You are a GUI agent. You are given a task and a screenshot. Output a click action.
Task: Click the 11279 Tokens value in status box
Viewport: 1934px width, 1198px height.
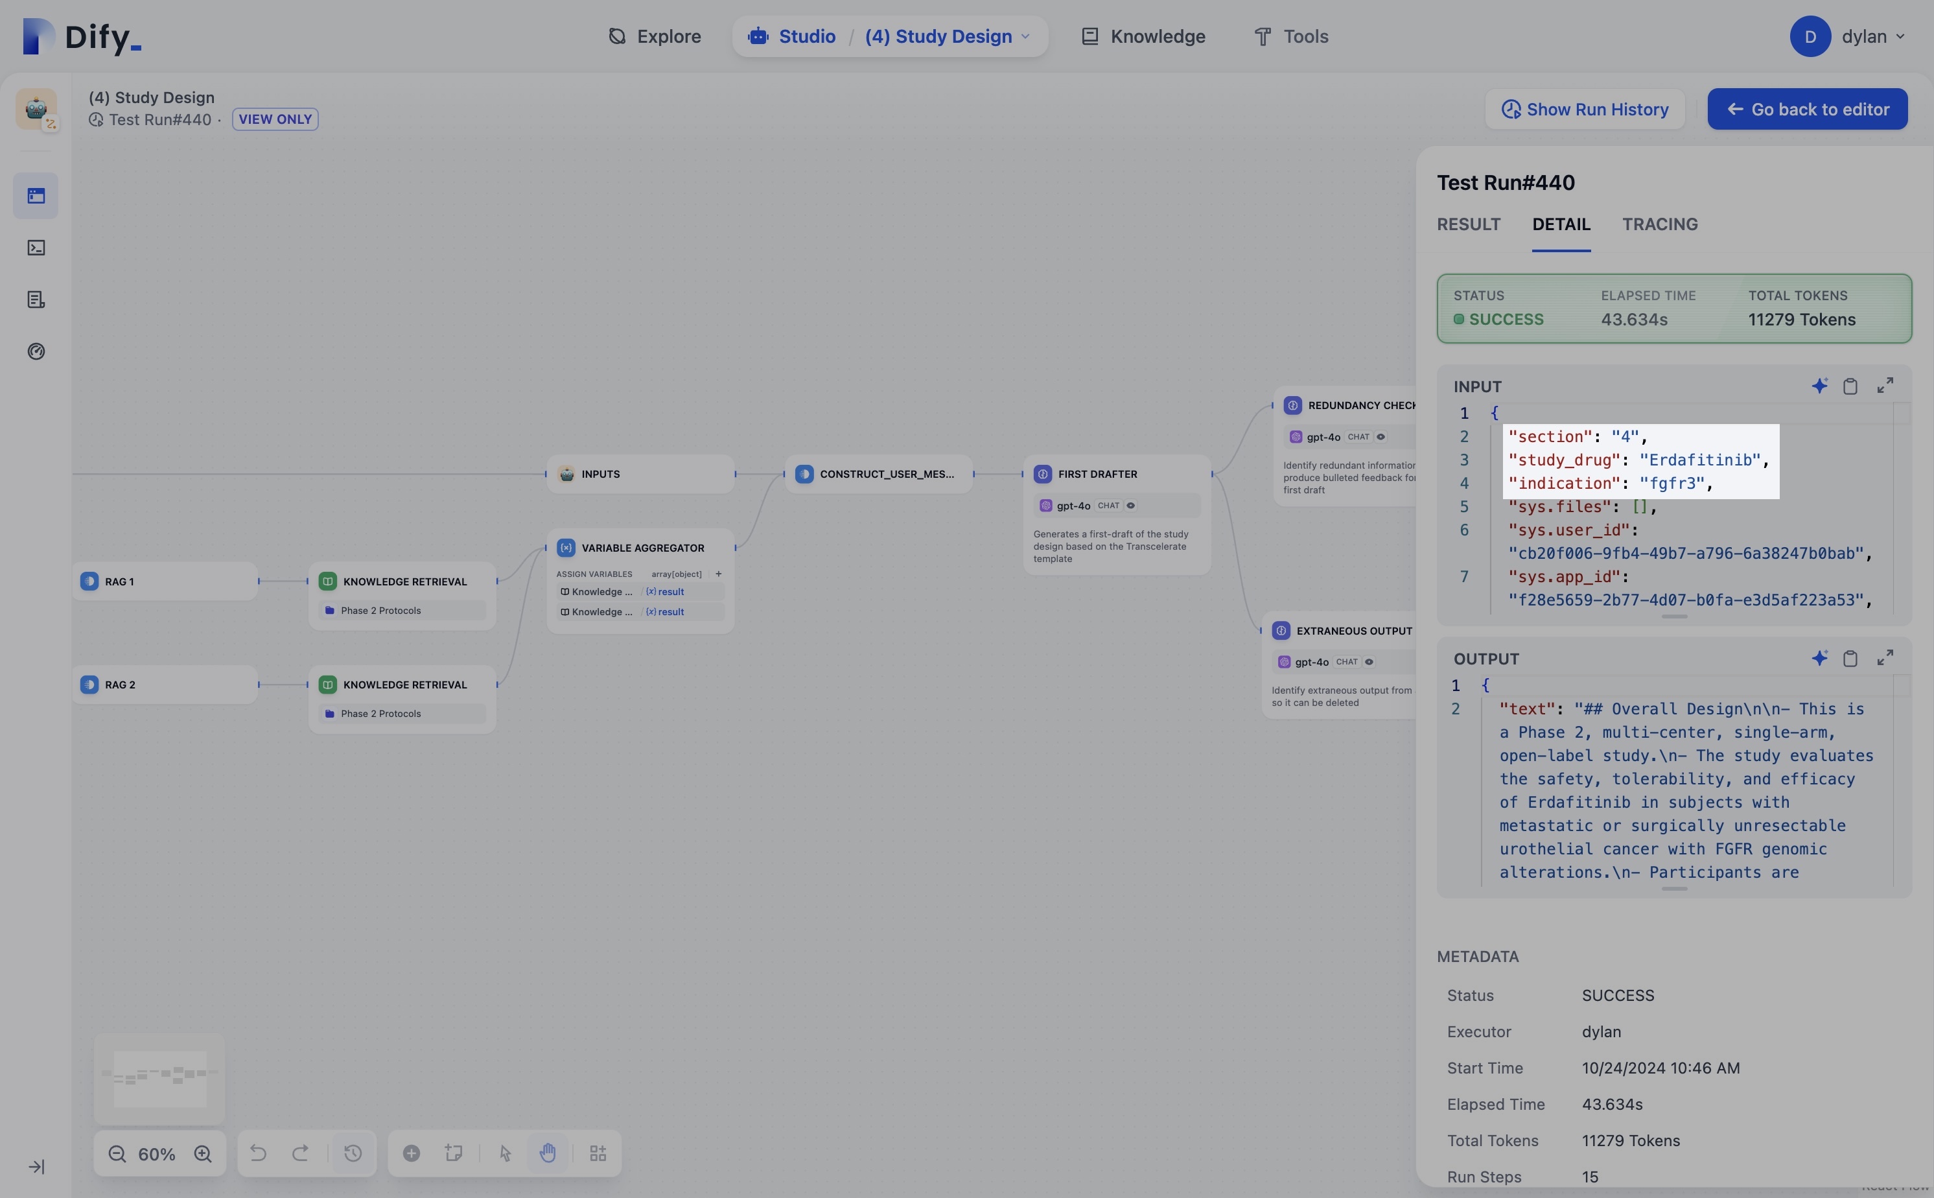click(x=1802, y=320)
